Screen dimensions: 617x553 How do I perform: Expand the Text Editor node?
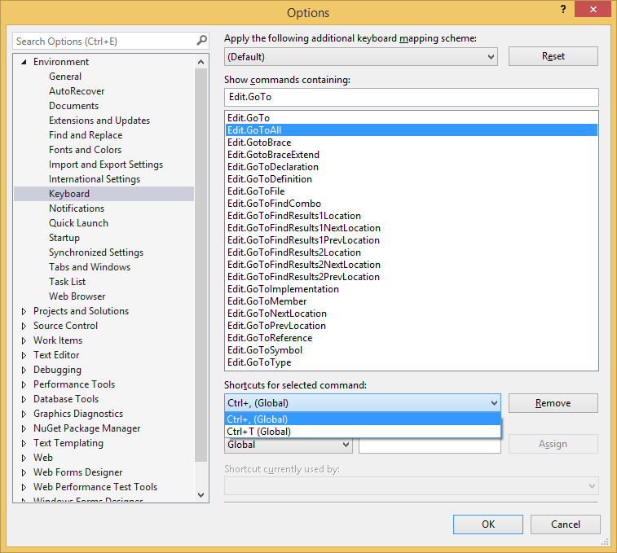pos(24,355)
